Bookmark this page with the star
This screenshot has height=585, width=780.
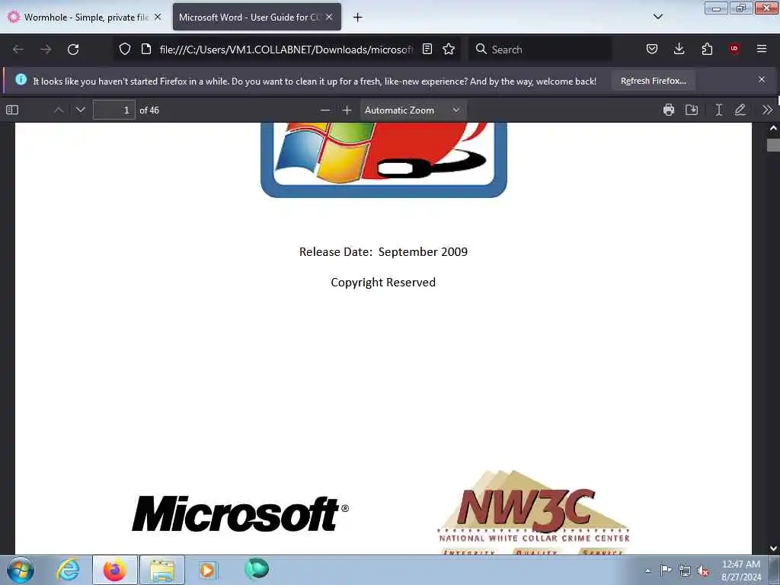(x=449, y=49)
